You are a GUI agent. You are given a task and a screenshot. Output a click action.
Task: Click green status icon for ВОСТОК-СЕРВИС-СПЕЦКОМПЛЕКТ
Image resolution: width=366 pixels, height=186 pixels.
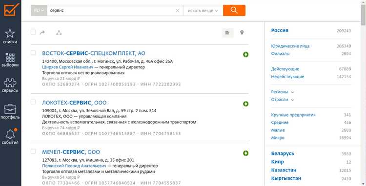(x=245, y=54)
